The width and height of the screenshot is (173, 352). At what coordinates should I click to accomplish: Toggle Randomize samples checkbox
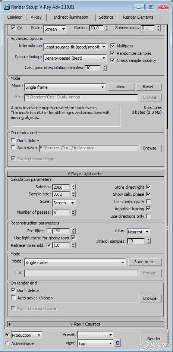(113, 53)
